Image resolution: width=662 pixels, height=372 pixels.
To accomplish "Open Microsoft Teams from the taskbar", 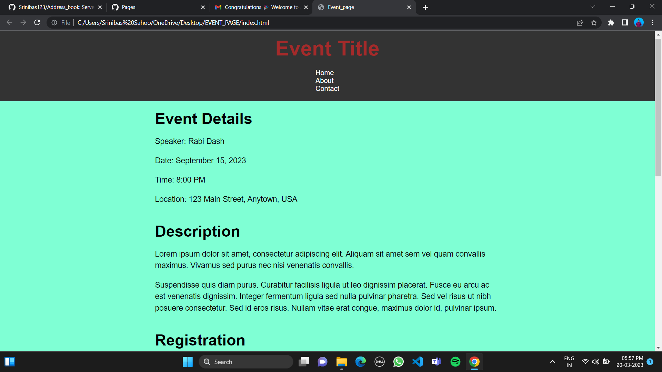I will [436, 362].
